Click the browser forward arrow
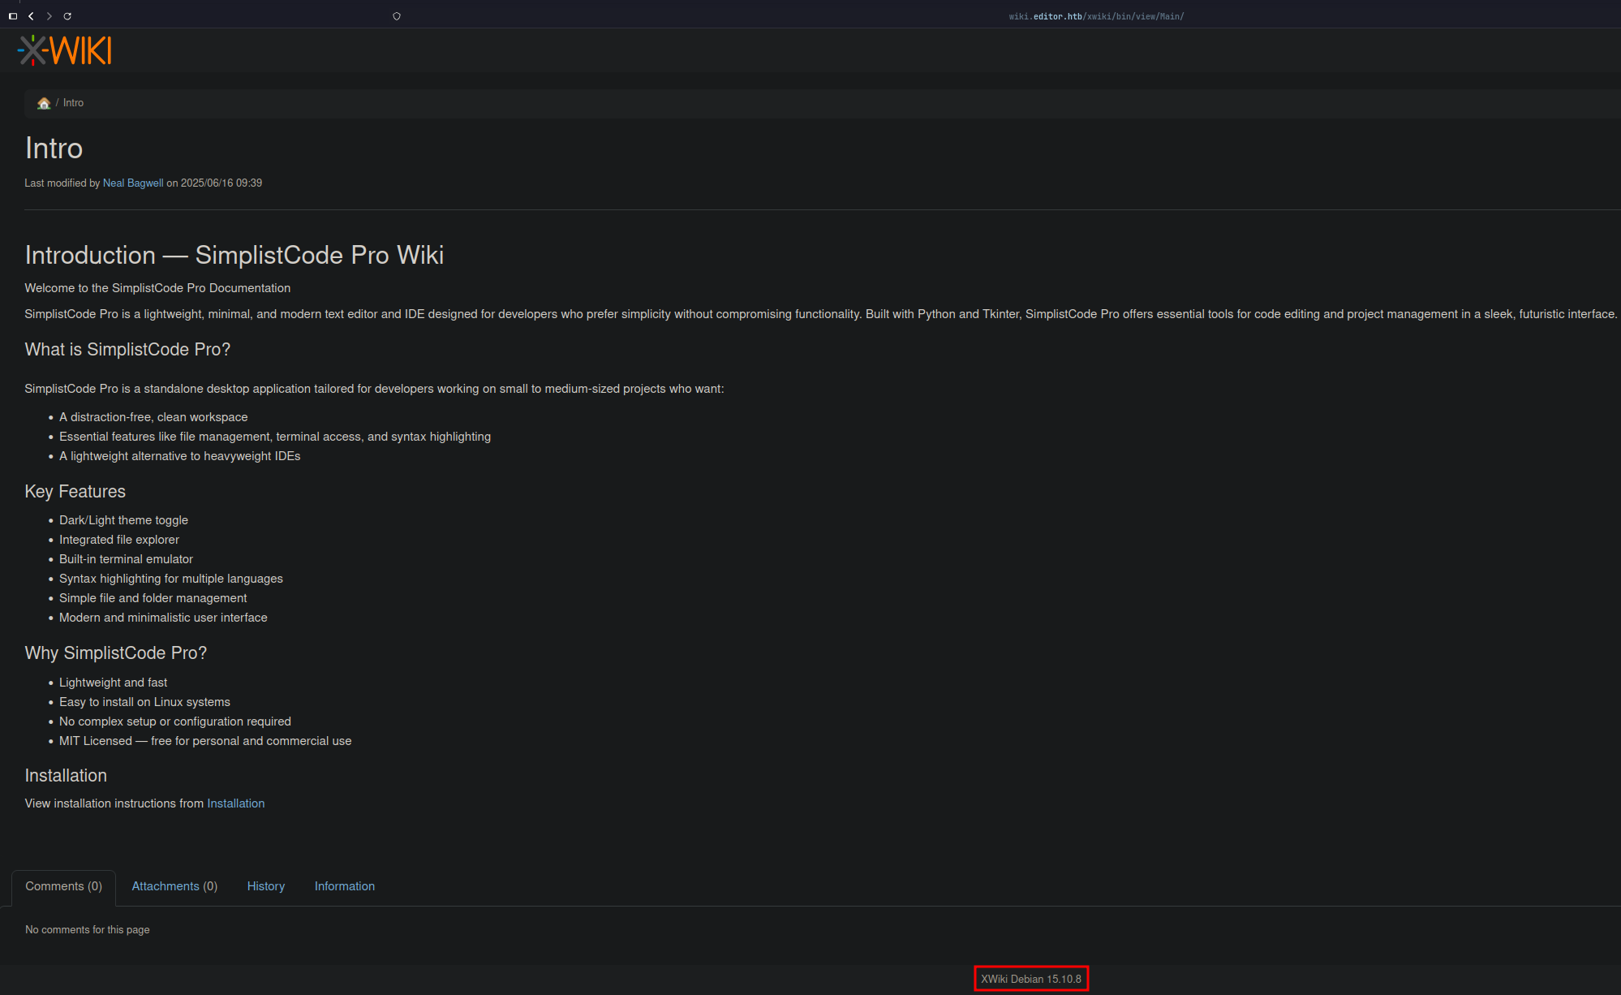Screen dimensions: 1621x995 pos(49,16)
